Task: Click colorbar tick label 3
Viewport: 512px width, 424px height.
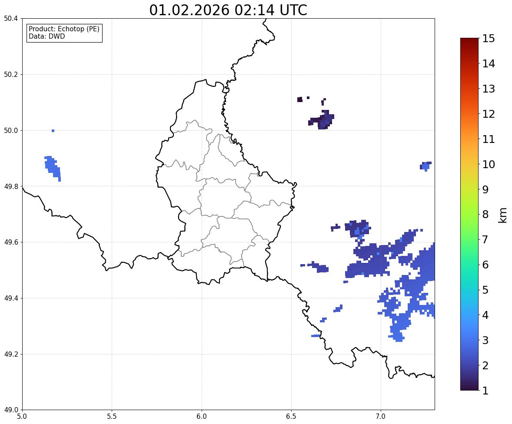Action: (485, 340)
